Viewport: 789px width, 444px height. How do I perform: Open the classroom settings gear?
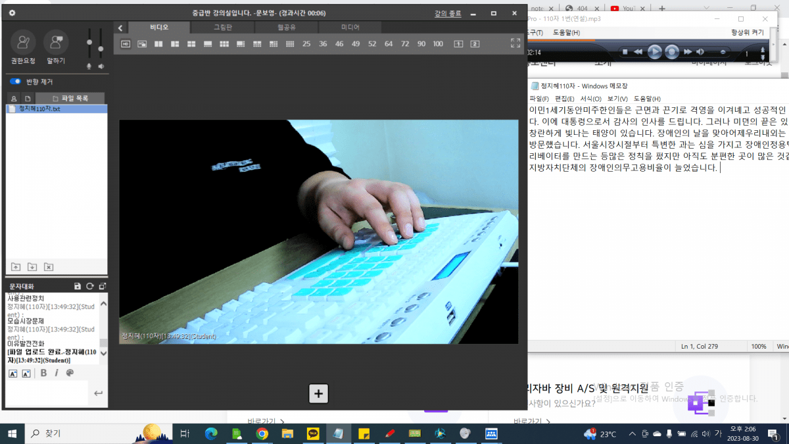(x=12, y=13)
